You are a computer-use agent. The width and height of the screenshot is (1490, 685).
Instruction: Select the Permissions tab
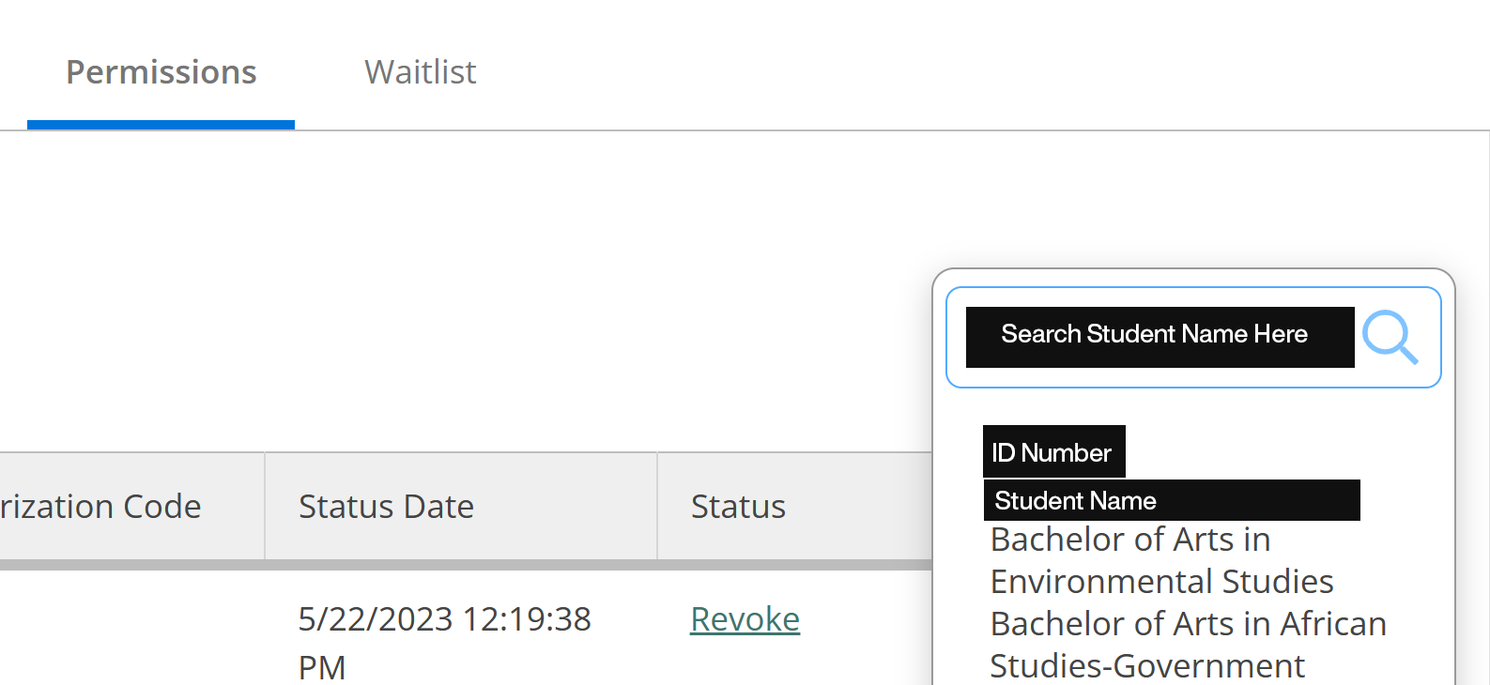(161, 72)
